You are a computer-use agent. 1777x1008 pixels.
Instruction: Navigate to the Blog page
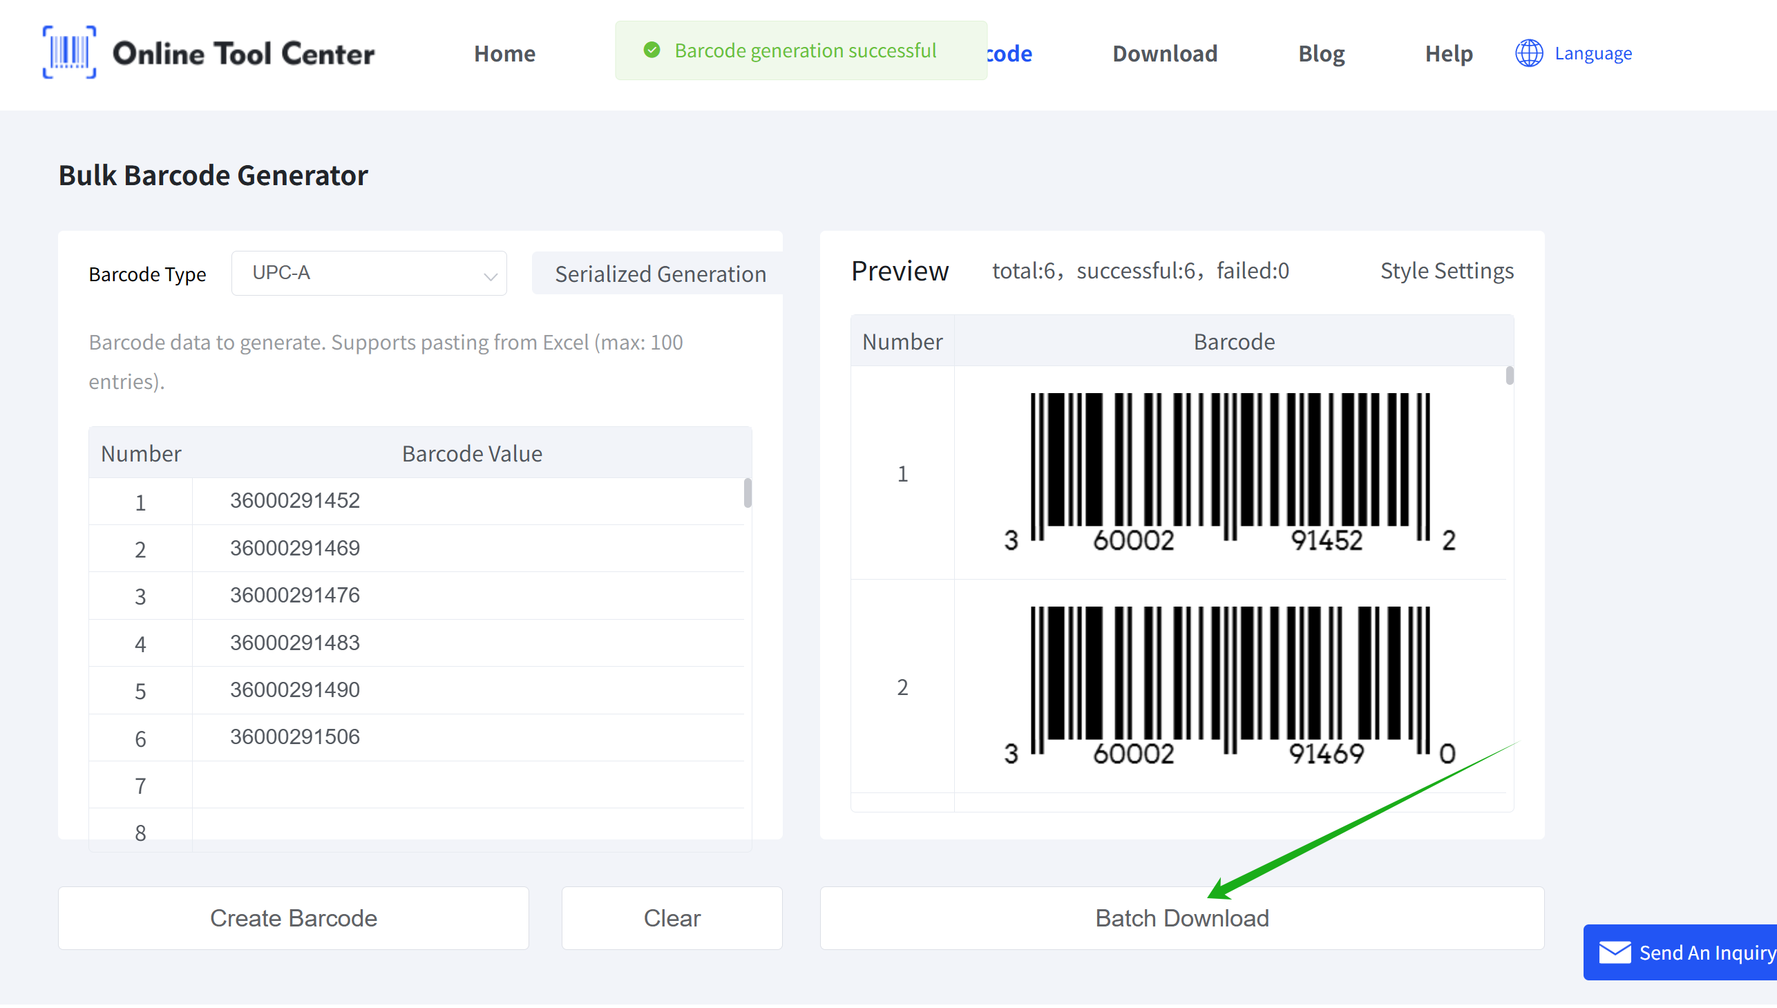(1321, 53)
